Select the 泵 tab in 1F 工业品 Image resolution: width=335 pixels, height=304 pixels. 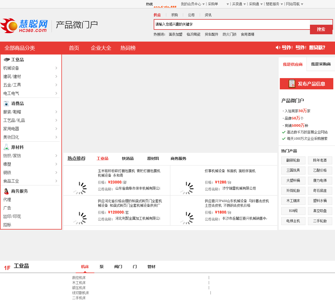[101, 266]
